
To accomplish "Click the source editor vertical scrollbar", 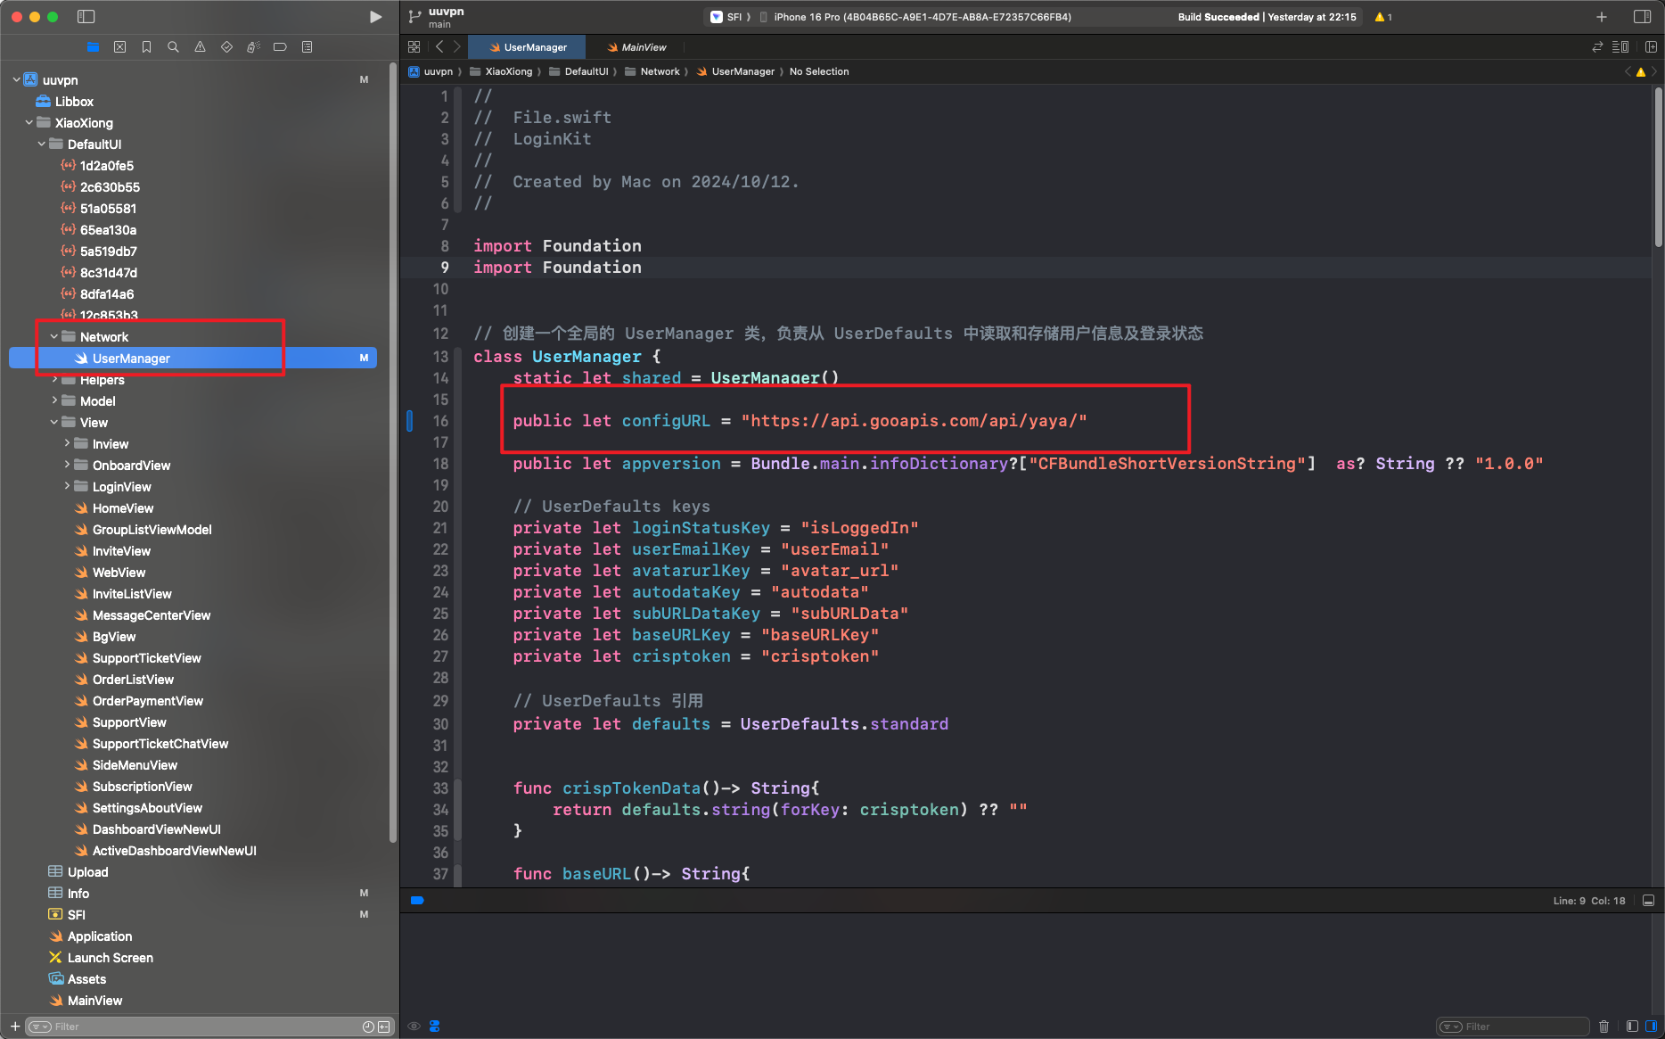I will 1658,168.
